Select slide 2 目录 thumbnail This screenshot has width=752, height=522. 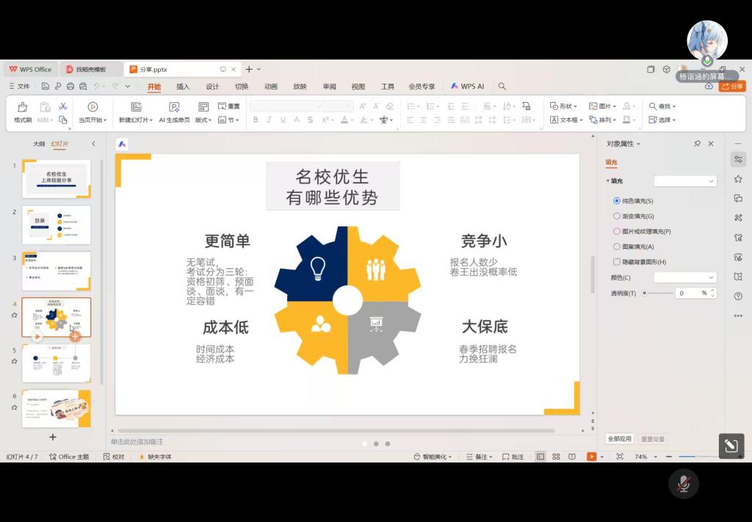[x=57, y=225]
